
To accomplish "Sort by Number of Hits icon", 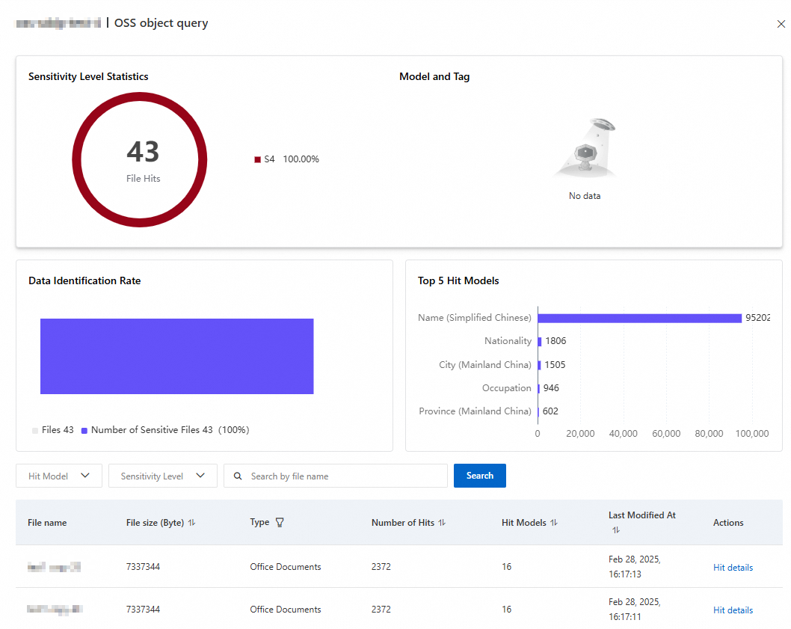I will coord(442,523).
